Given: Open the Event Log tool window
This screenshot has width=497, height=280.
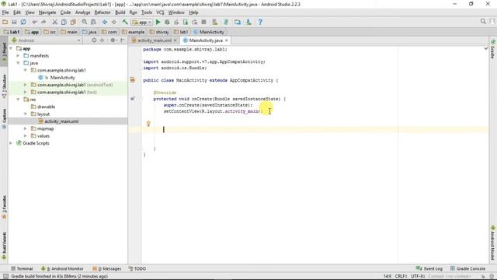Looking at the screenshot, I should (x=429, y=268).
